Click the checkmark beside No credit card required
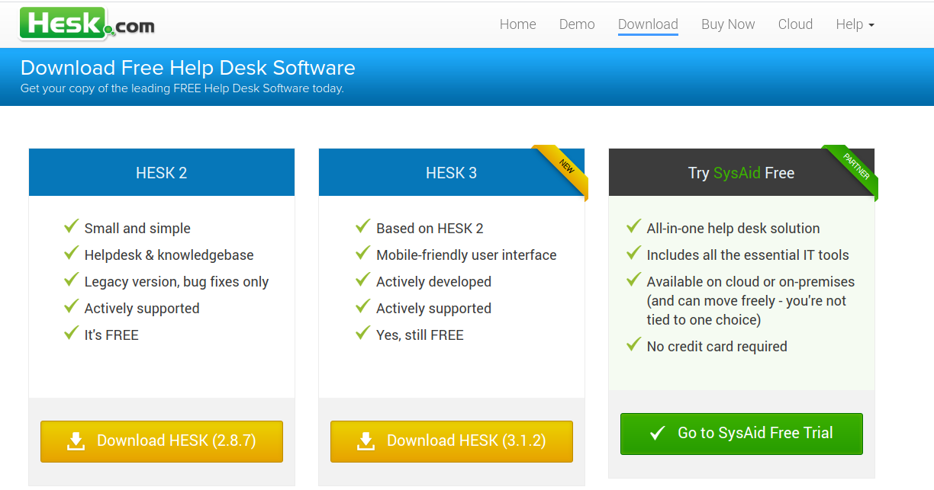The image size is (934, 490). pyautogui.click(x=633, y=344)
